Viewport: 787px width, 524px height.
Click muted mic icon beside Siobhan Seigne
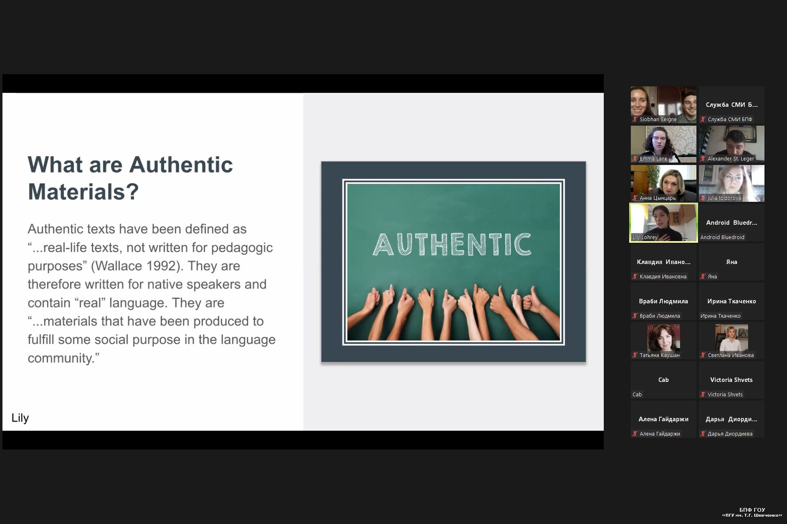click(635, 120)
